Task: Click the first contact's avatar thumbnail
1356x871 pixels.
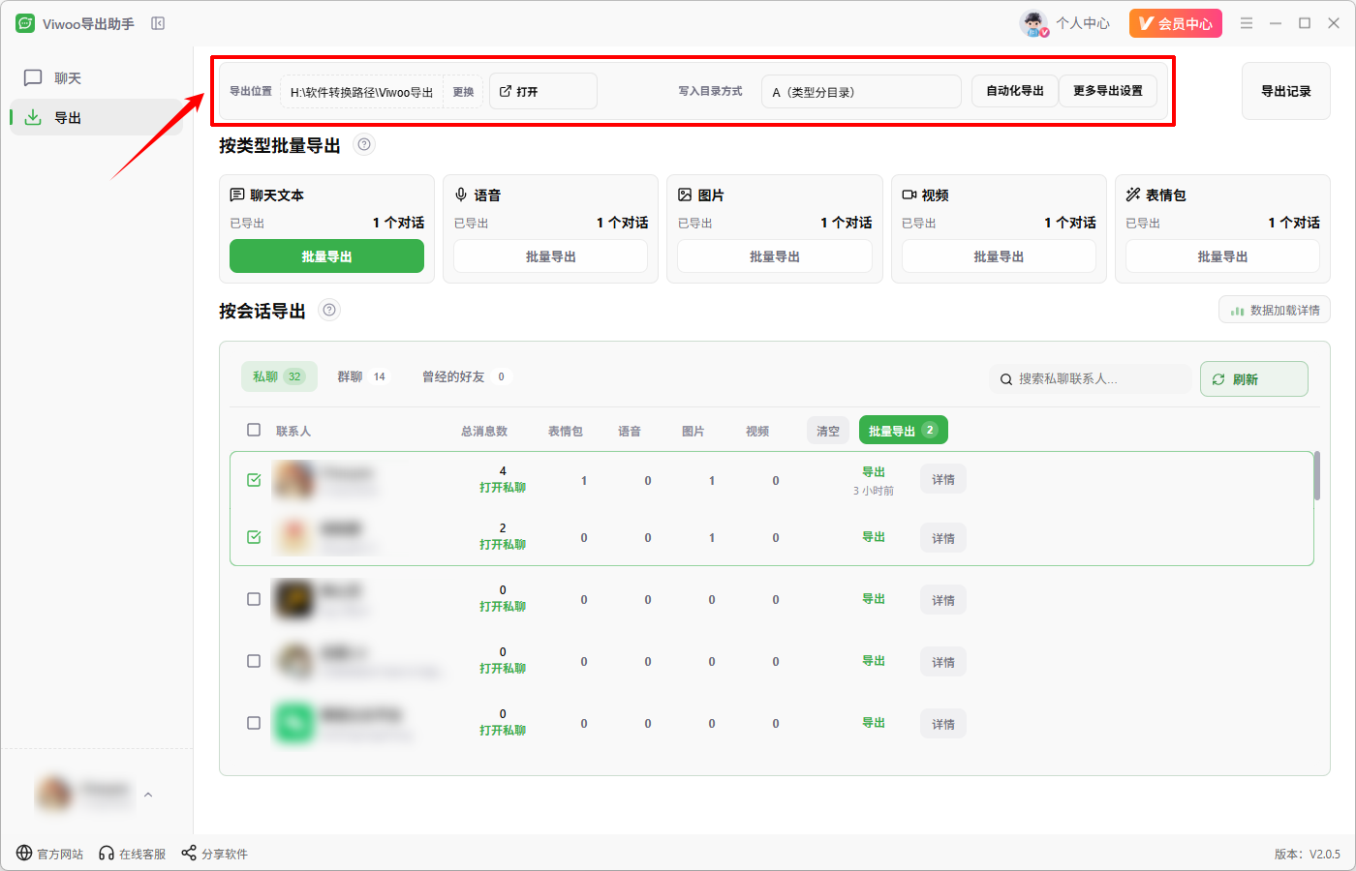Action: click(293, 480)
